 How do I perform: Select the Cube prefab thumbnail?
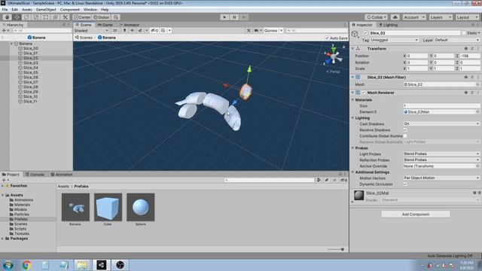coord(108,207)
